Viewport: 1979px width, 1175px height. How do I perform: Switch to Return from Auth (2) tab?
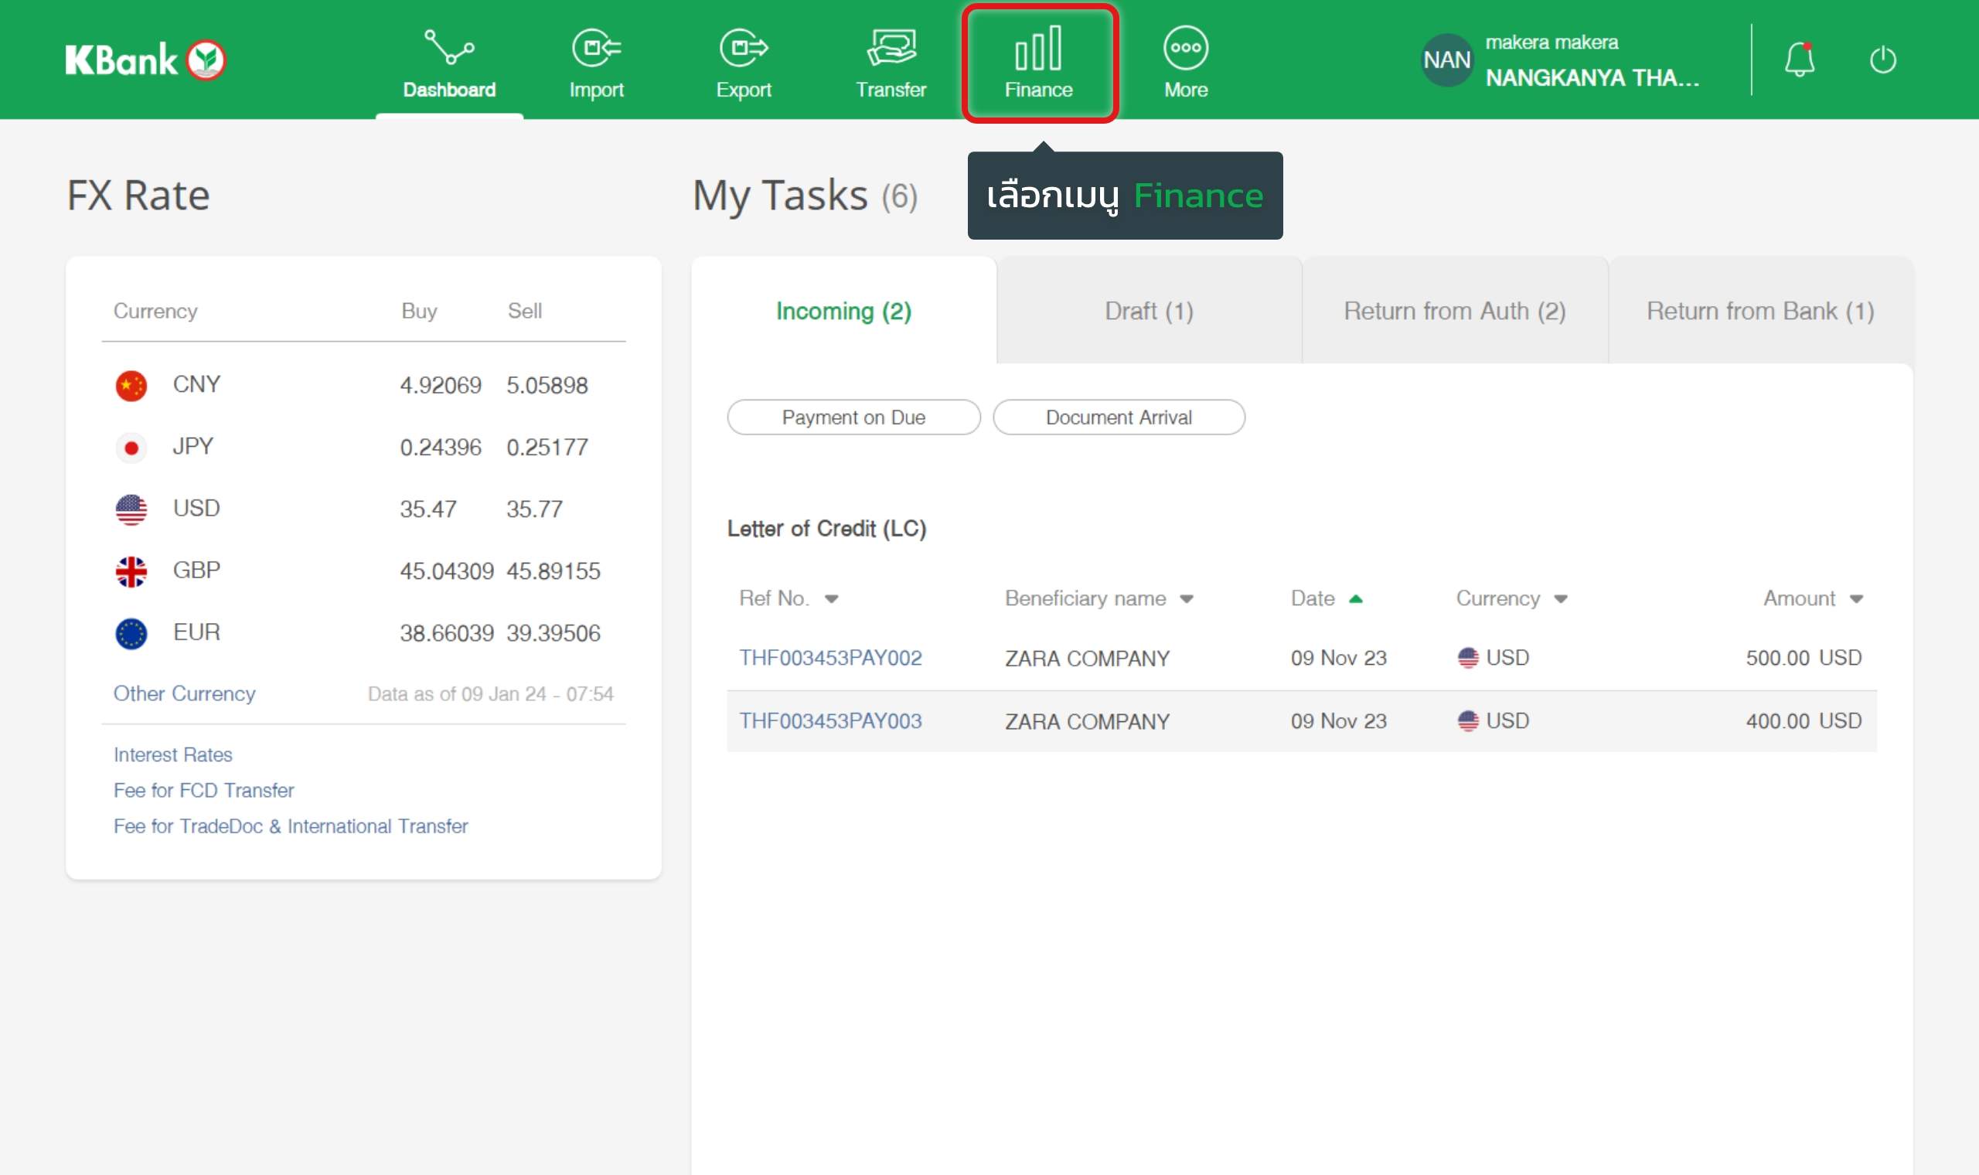point(1454,312)
